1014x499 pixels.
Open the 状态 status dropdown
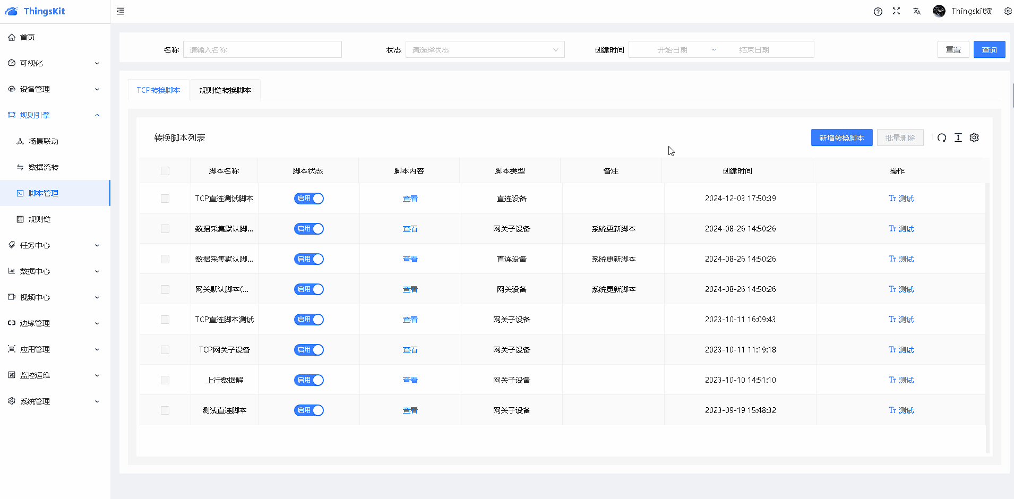[485, 50]
